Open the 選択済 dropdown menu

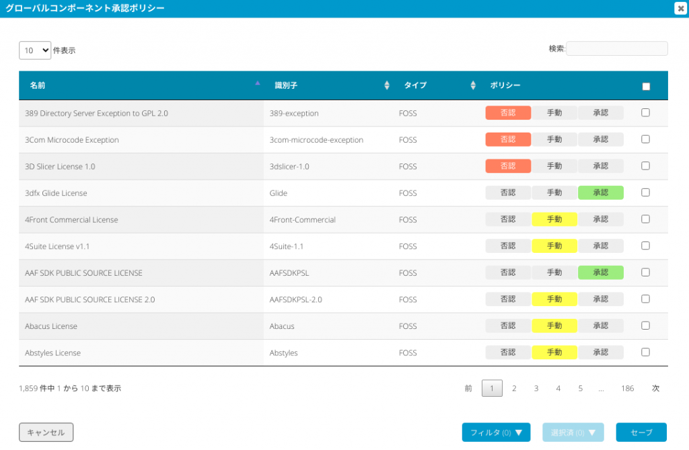[573, 432]
